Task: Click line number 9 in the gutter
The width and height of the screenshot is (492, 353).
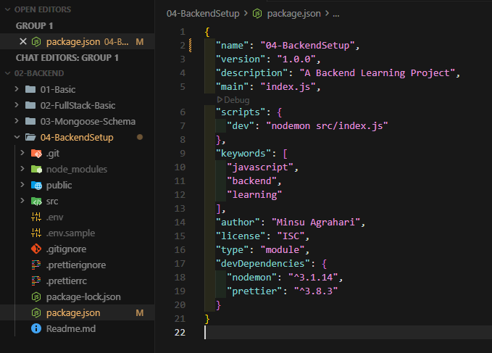Action: click(x=183, y=153)
